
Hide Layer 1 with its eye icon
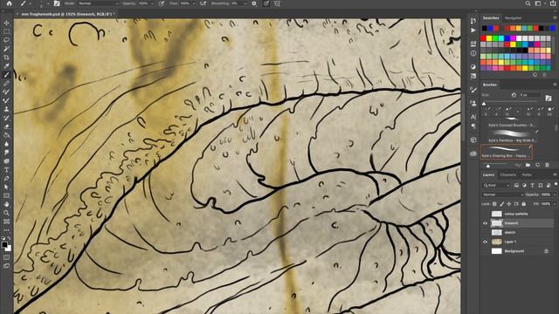click(x=486, y=242)
